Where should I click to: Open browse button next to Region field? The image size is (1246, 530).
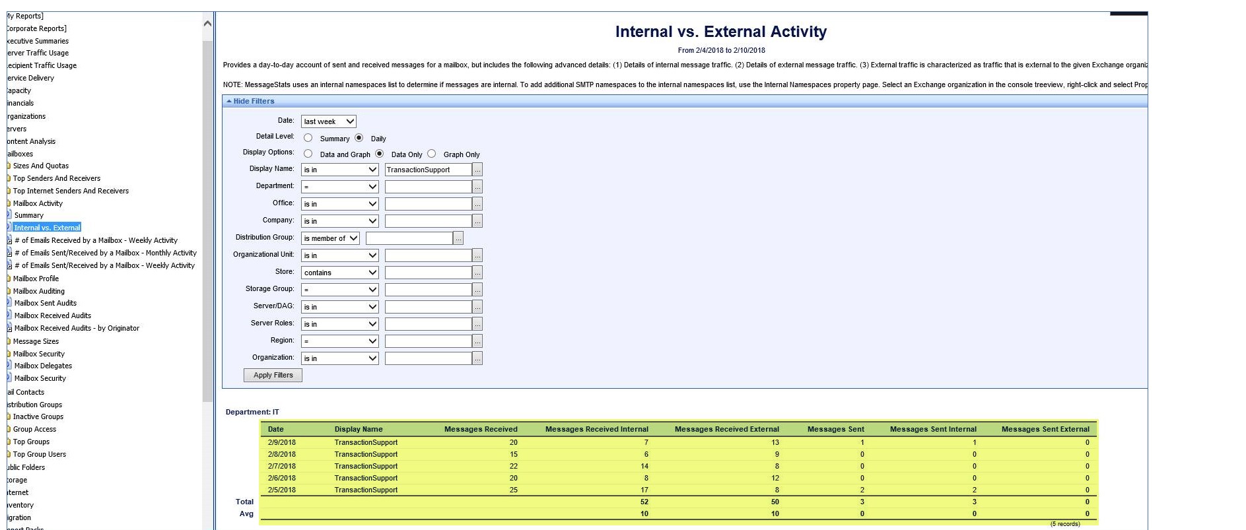point(477,341)
